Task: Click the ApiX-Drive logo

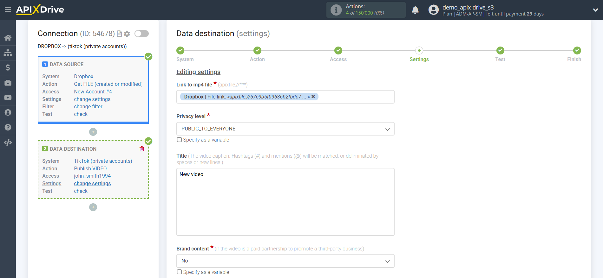Action: 40,9
